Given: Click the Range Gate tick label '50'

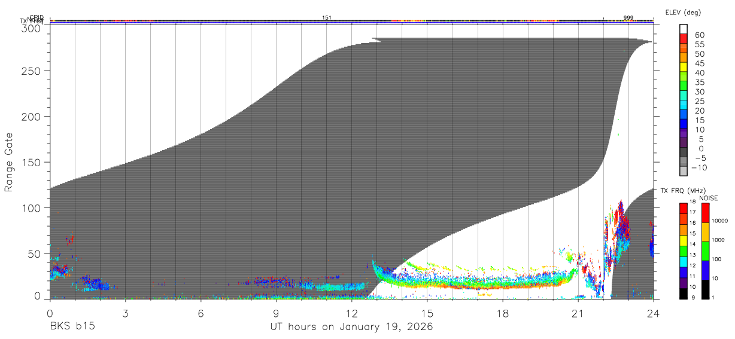Looking at the screenshot, I should tap(35, 254).
